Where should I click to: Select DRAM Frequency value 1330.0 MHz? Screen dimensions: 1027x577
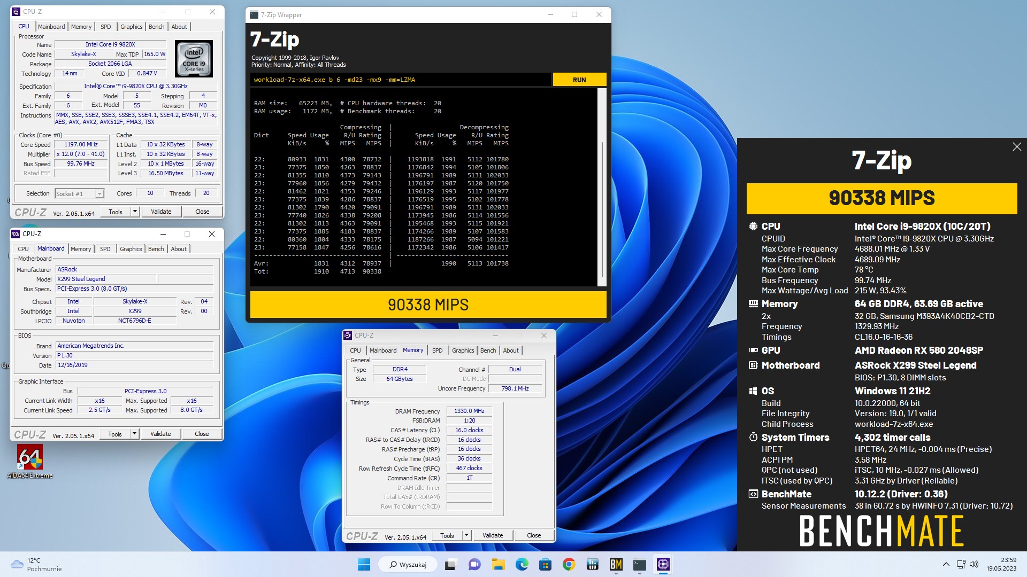(x=469, y=411)
